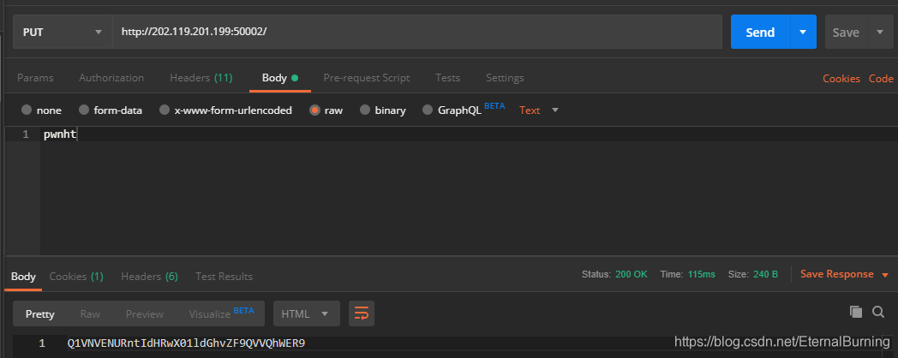Open the Cookies link

click(841, 79)
